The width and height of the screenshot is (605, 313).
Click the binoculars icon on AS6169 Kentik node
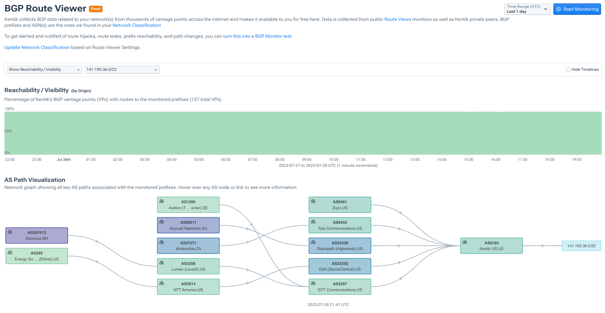pos(465,242)
